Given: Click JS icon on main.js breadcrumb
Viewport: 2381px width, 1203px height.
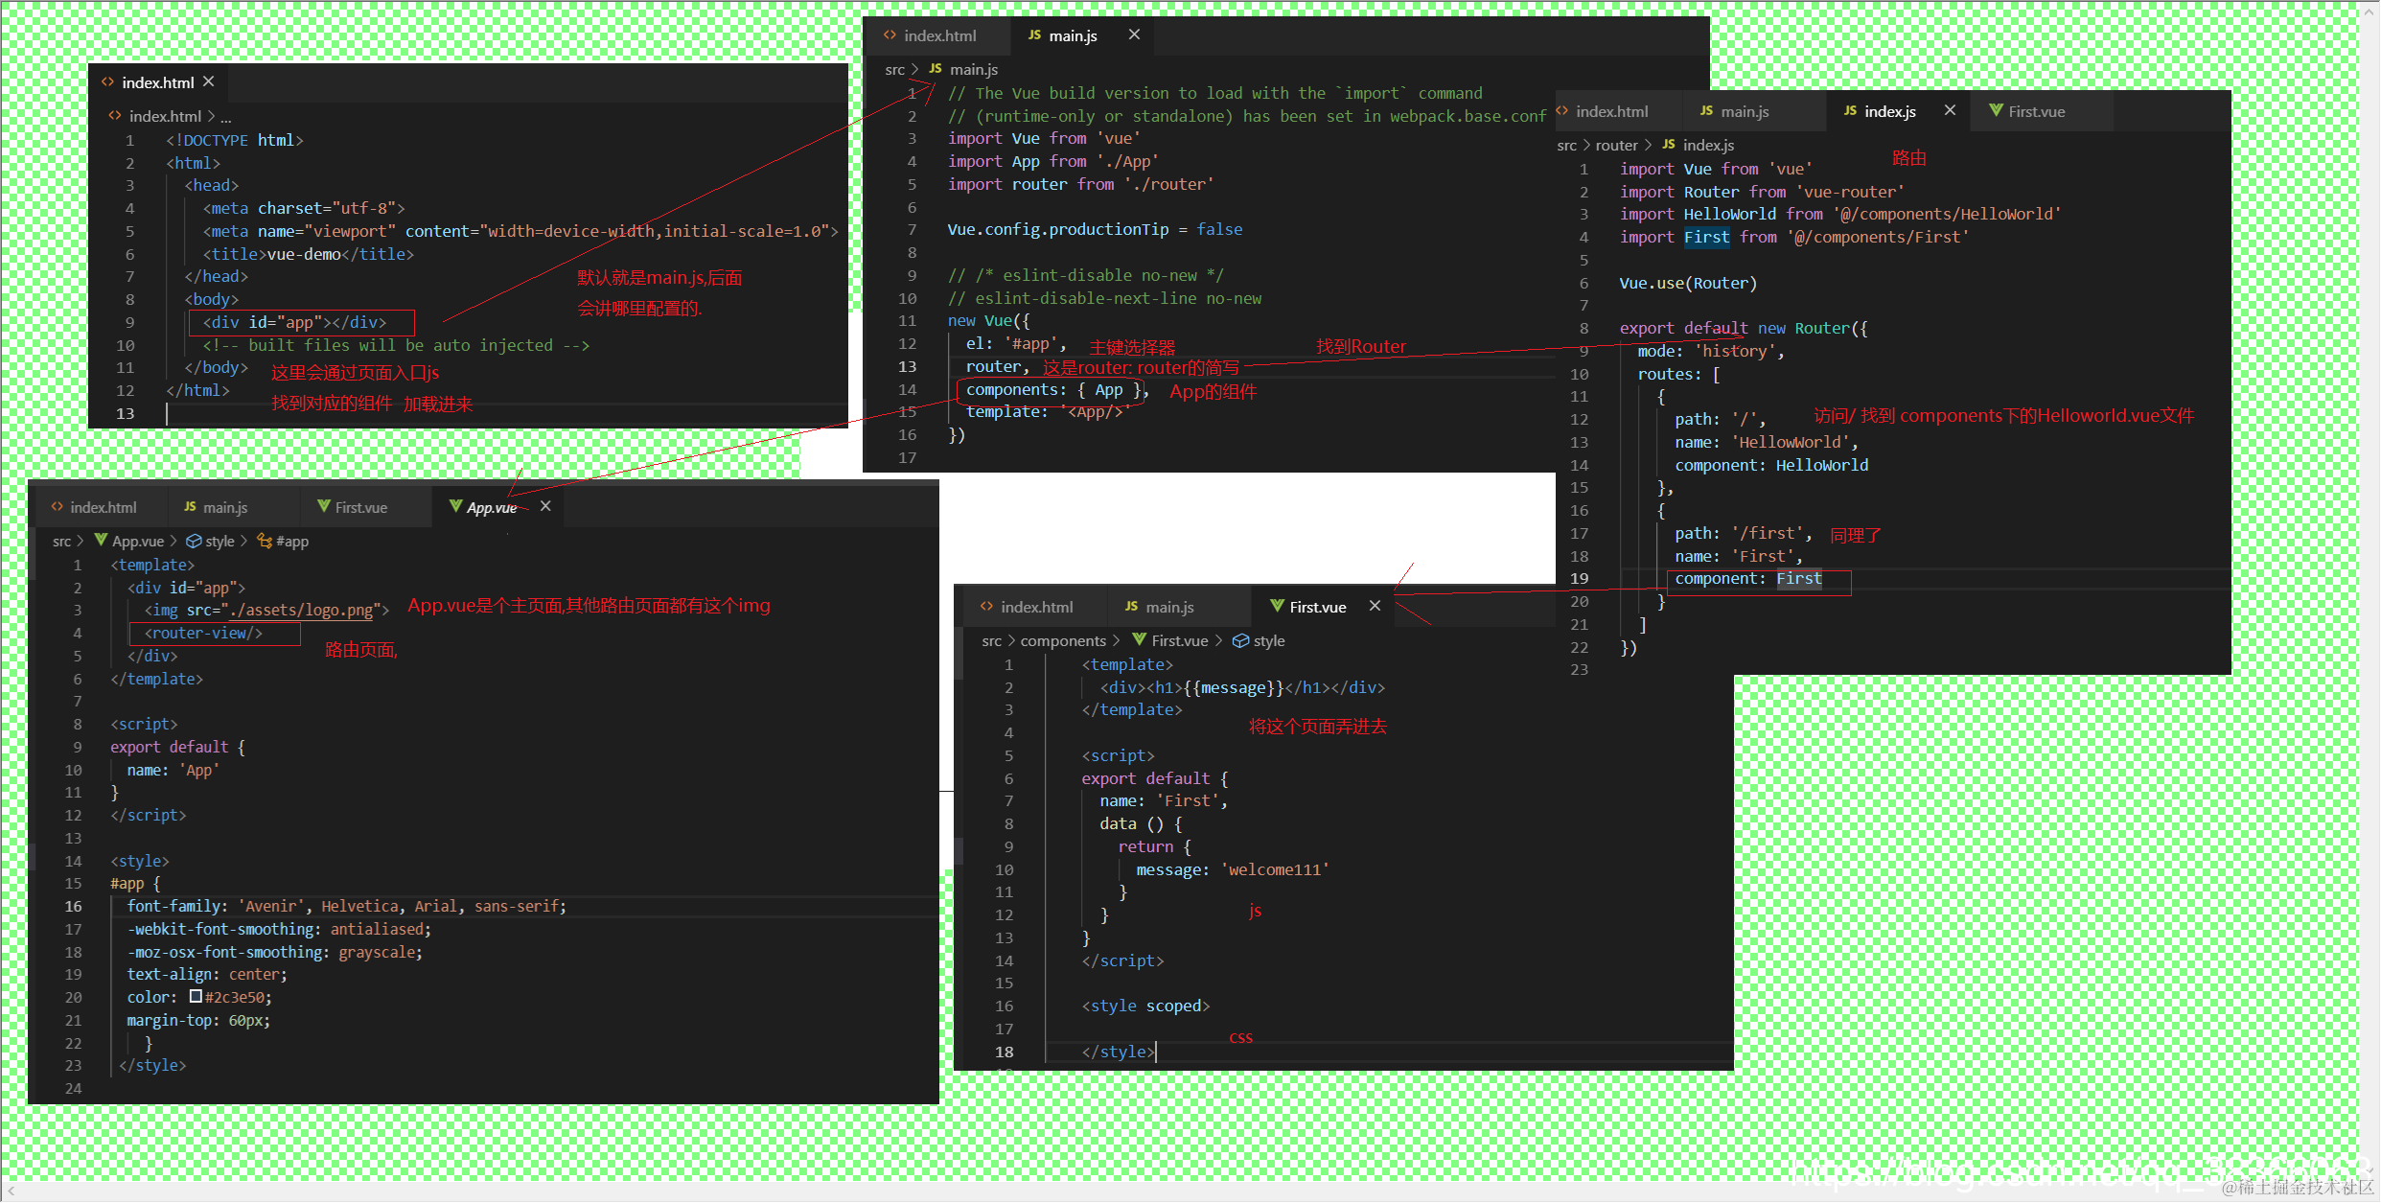Looking at the screenshot, I should click(936, 68).
